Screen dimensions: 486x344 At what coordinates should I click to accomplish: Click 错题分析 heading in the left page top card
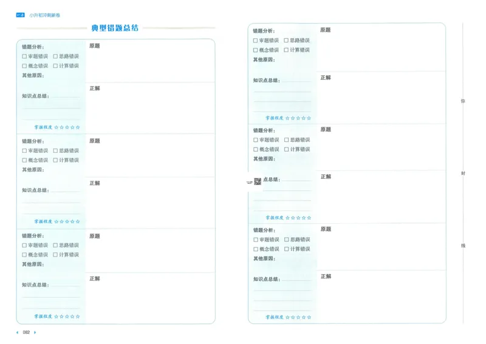[x=33, y=47]
